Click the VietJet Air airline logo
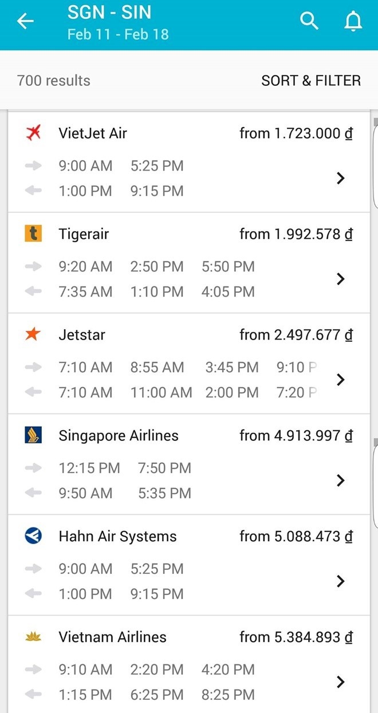The width and height of the screenshot is (378, 713). pos(34,133)
